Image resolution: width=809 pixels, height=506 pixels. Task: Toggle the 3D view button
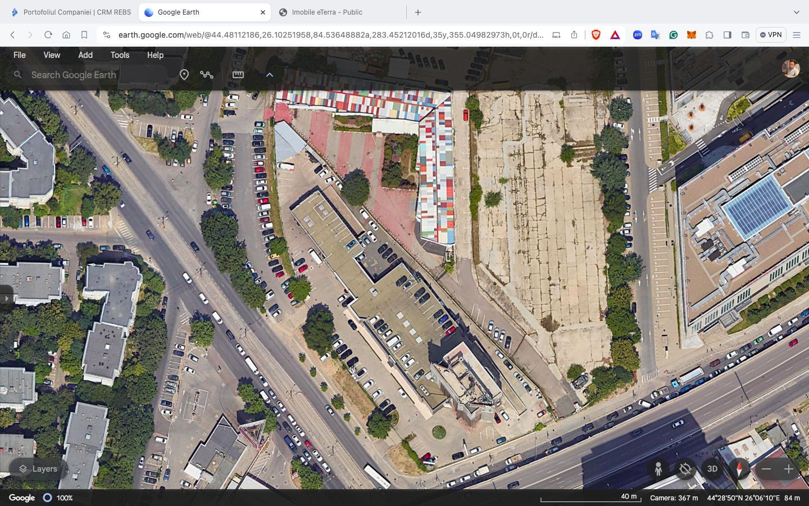(x=712, y=469)
